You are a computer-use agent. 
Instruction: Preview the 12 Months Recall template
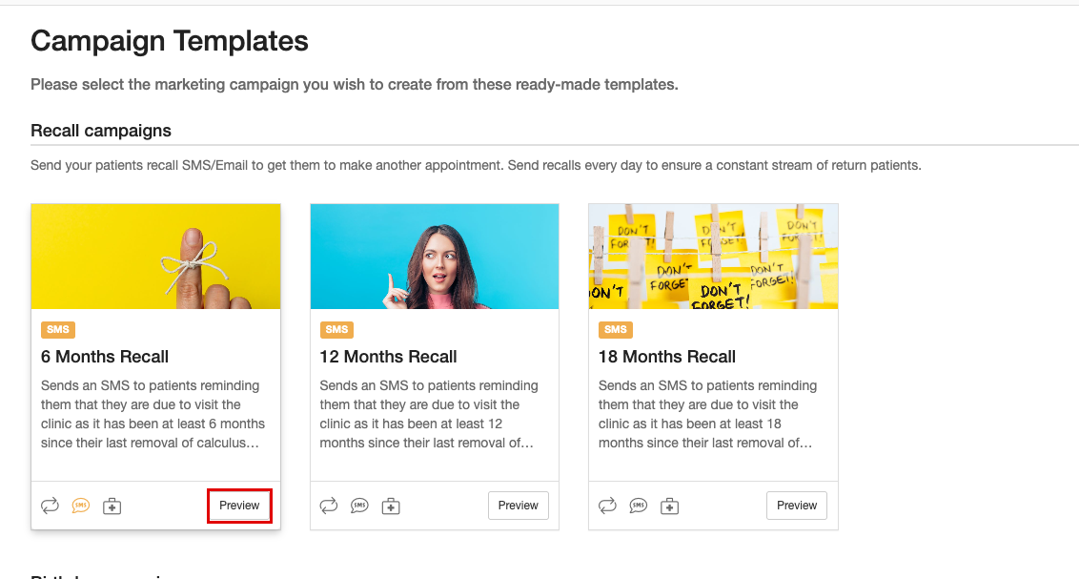point(519,506)
